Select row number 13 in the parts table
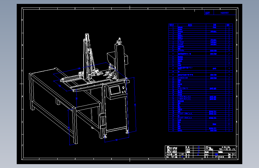 [x=200, y=54]
